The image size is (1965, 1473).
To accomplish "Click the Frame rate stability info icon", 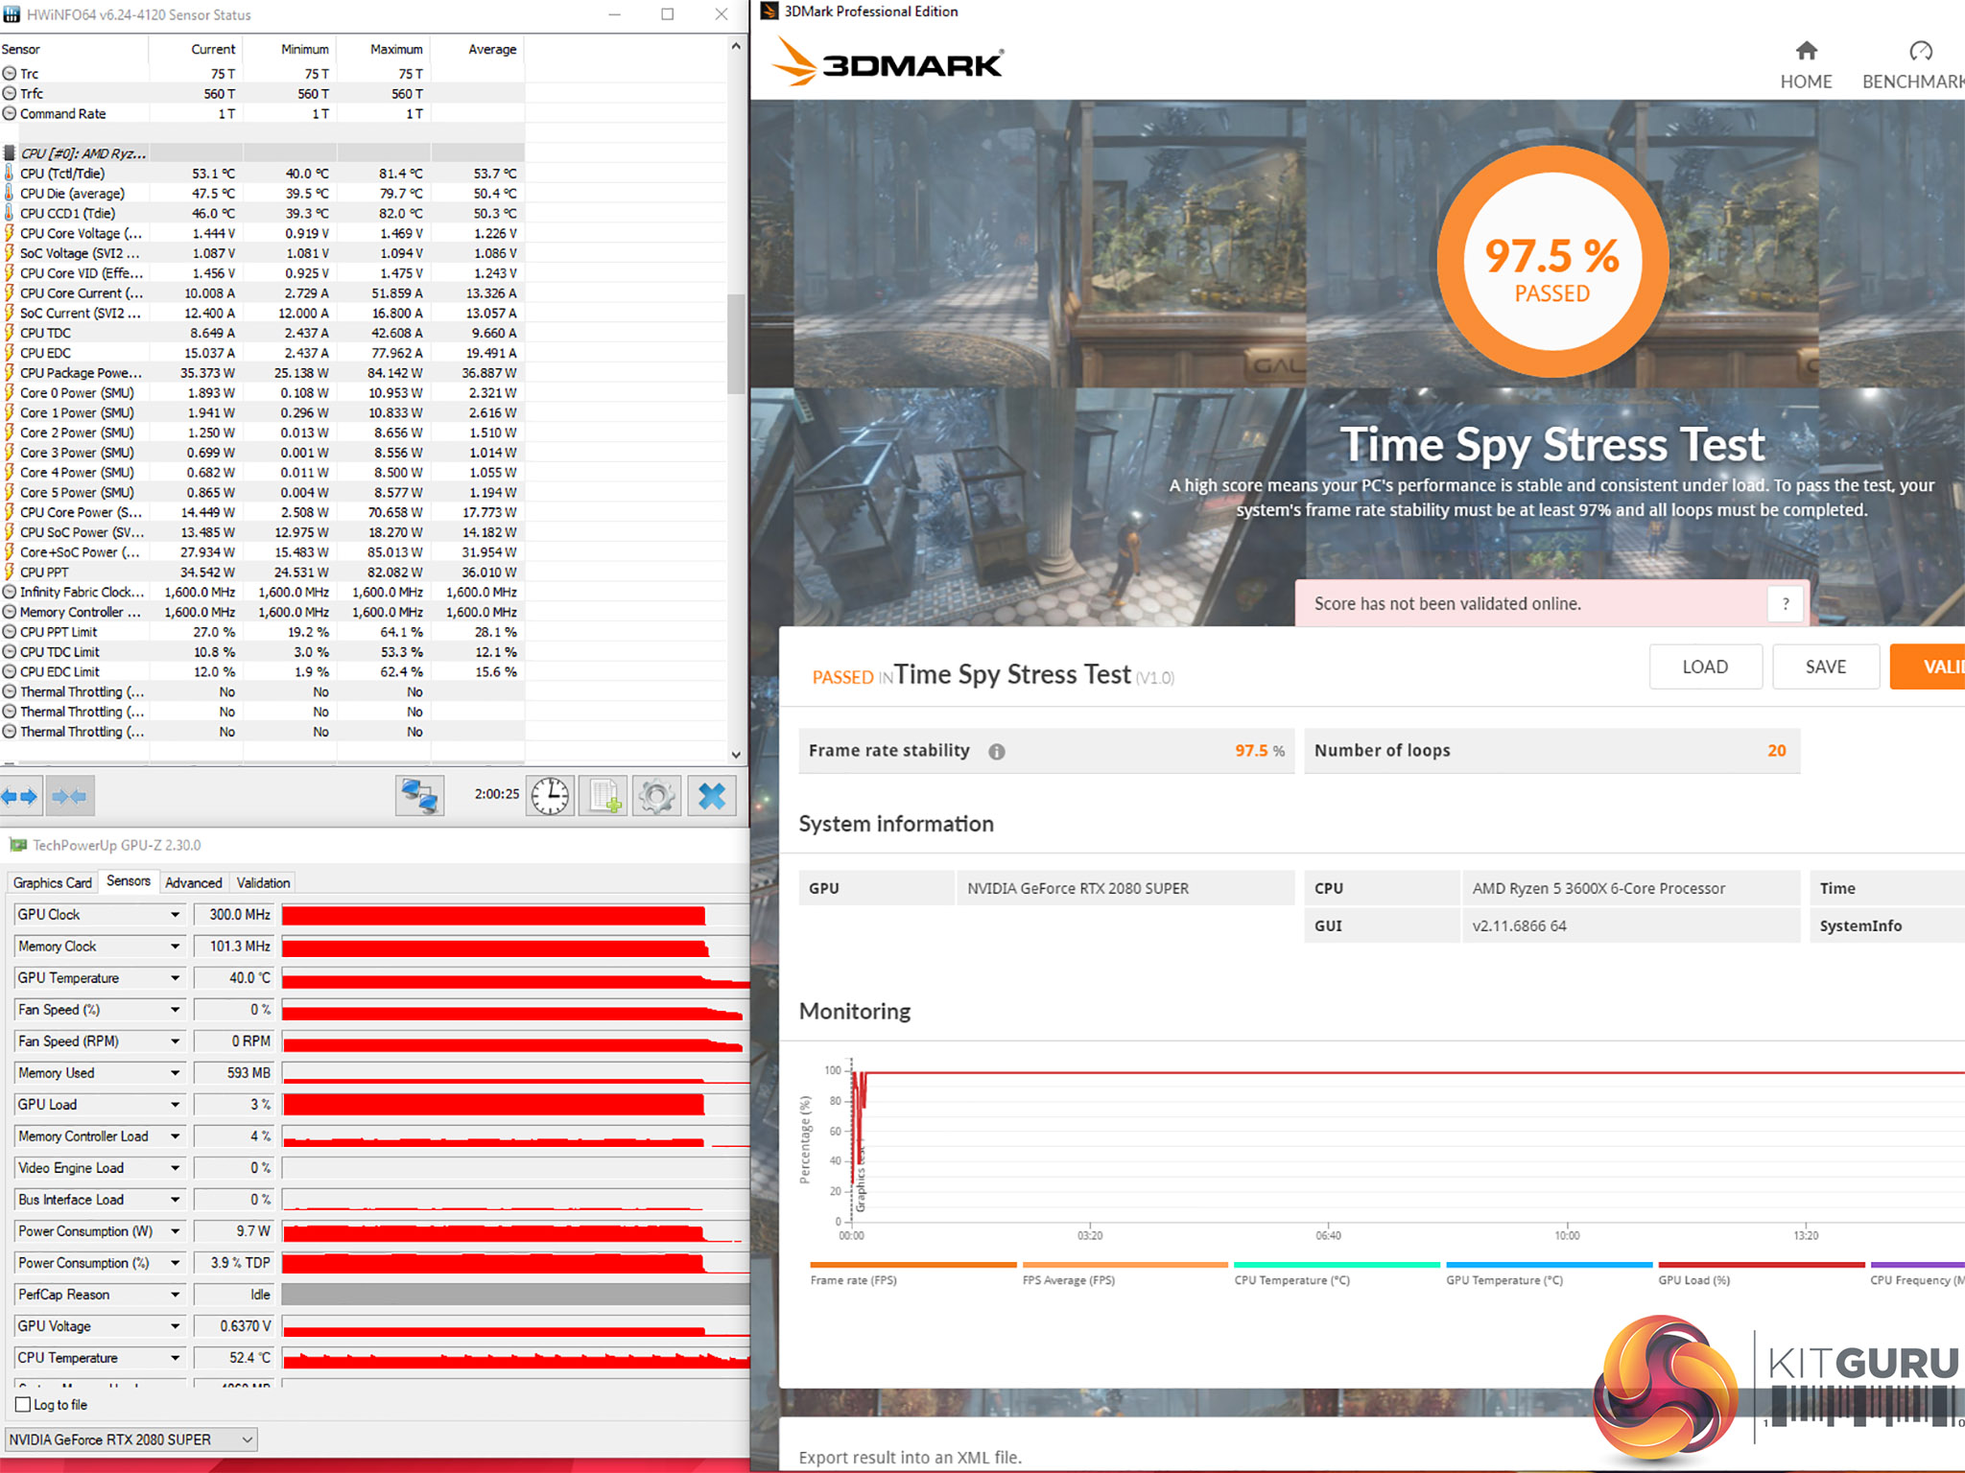I will pos(997,752).
